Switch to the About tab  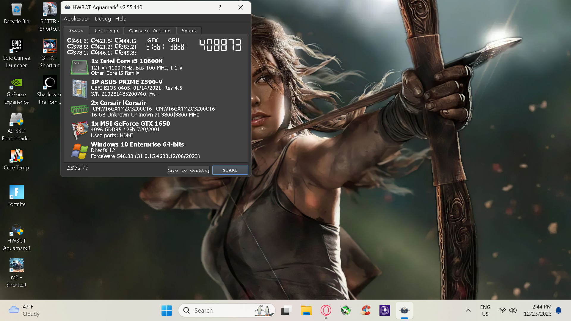pyautogui.click(x=189, y=31)
